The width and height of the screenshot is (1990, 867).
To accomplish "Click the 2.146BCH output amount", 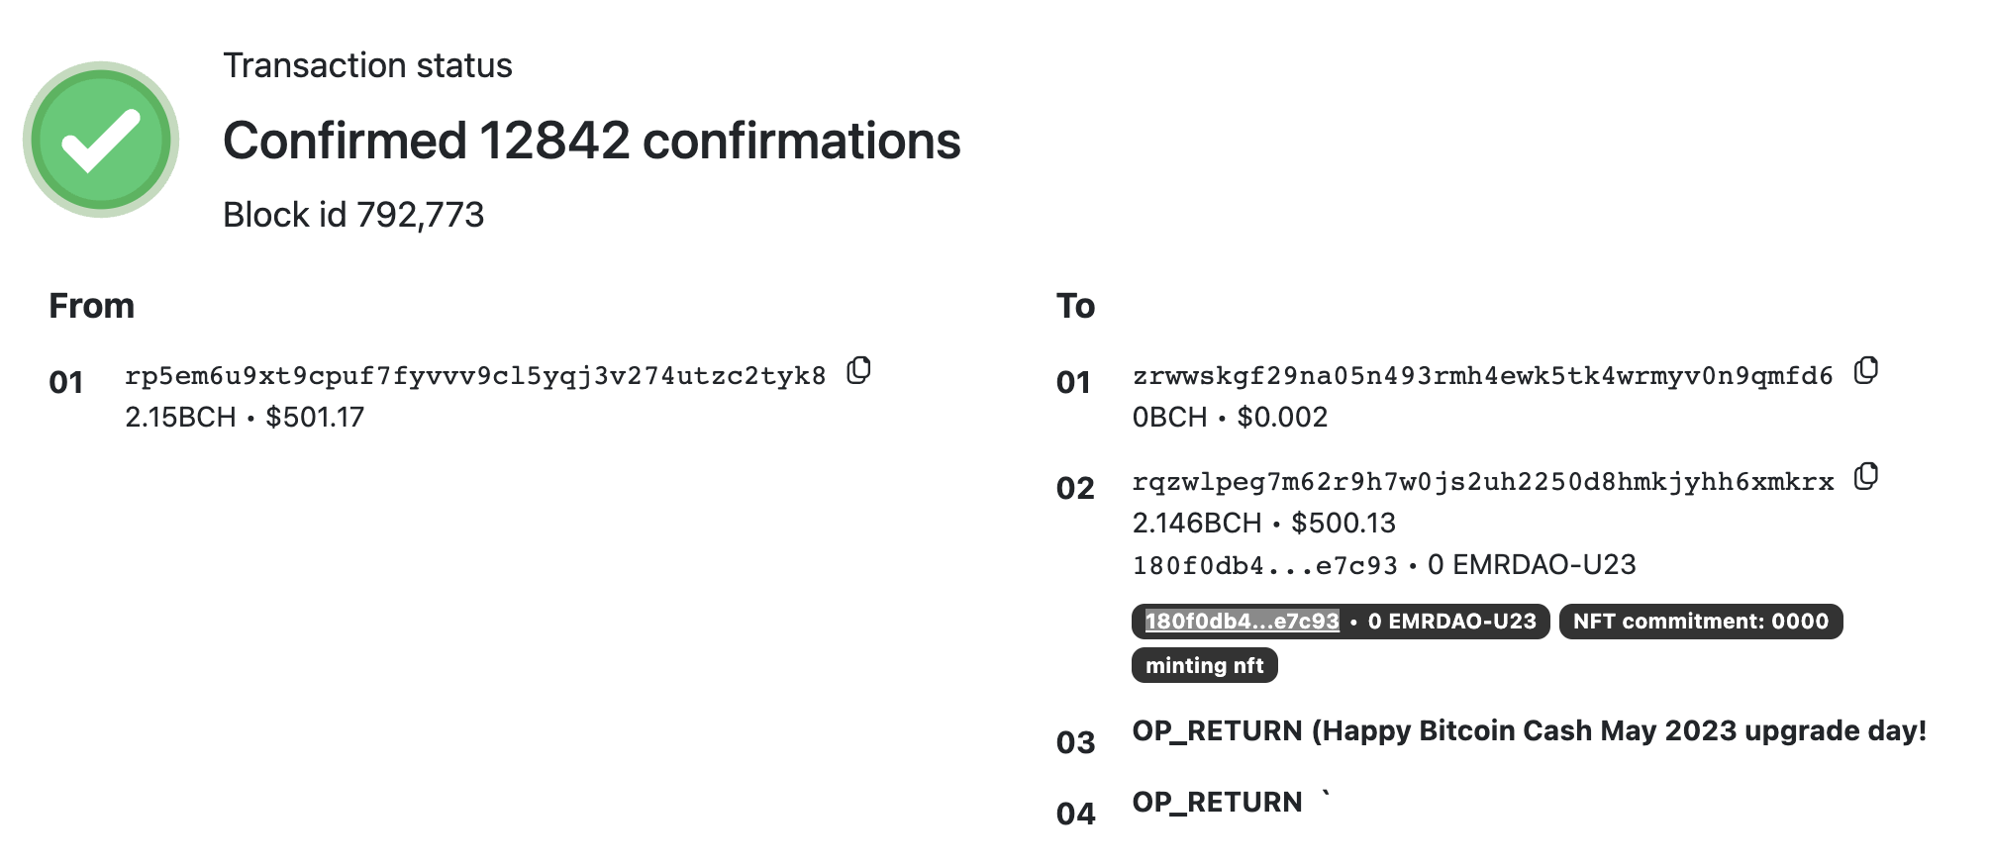I will (1197, 524).
